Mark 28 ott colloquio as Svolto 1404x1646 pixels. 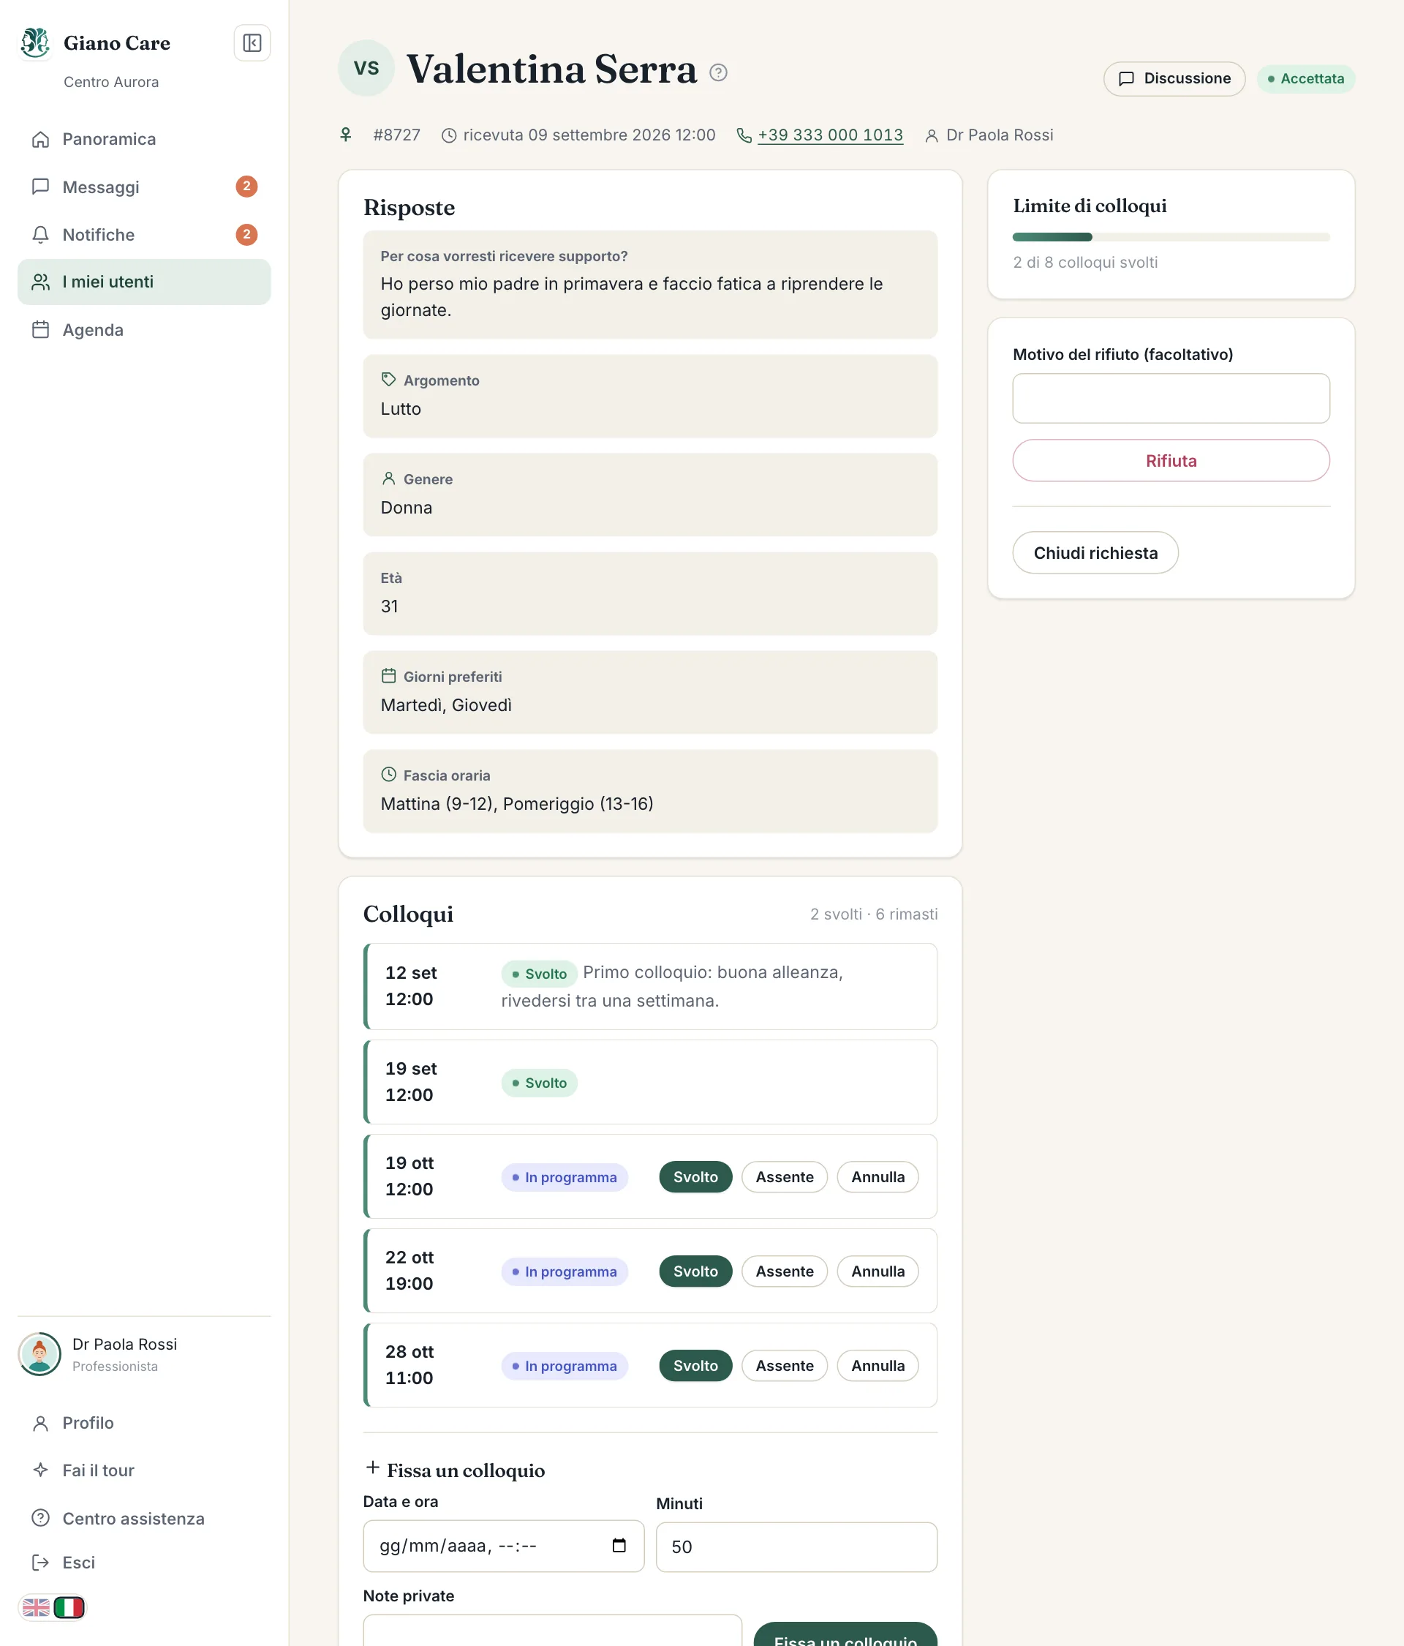pos(695,1367)
